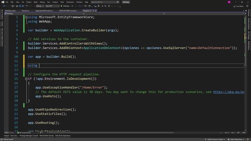This screenshot has width=251, height=141.
Task: Open the Debug configuration dropdown
Action: (x=40, y=6)
